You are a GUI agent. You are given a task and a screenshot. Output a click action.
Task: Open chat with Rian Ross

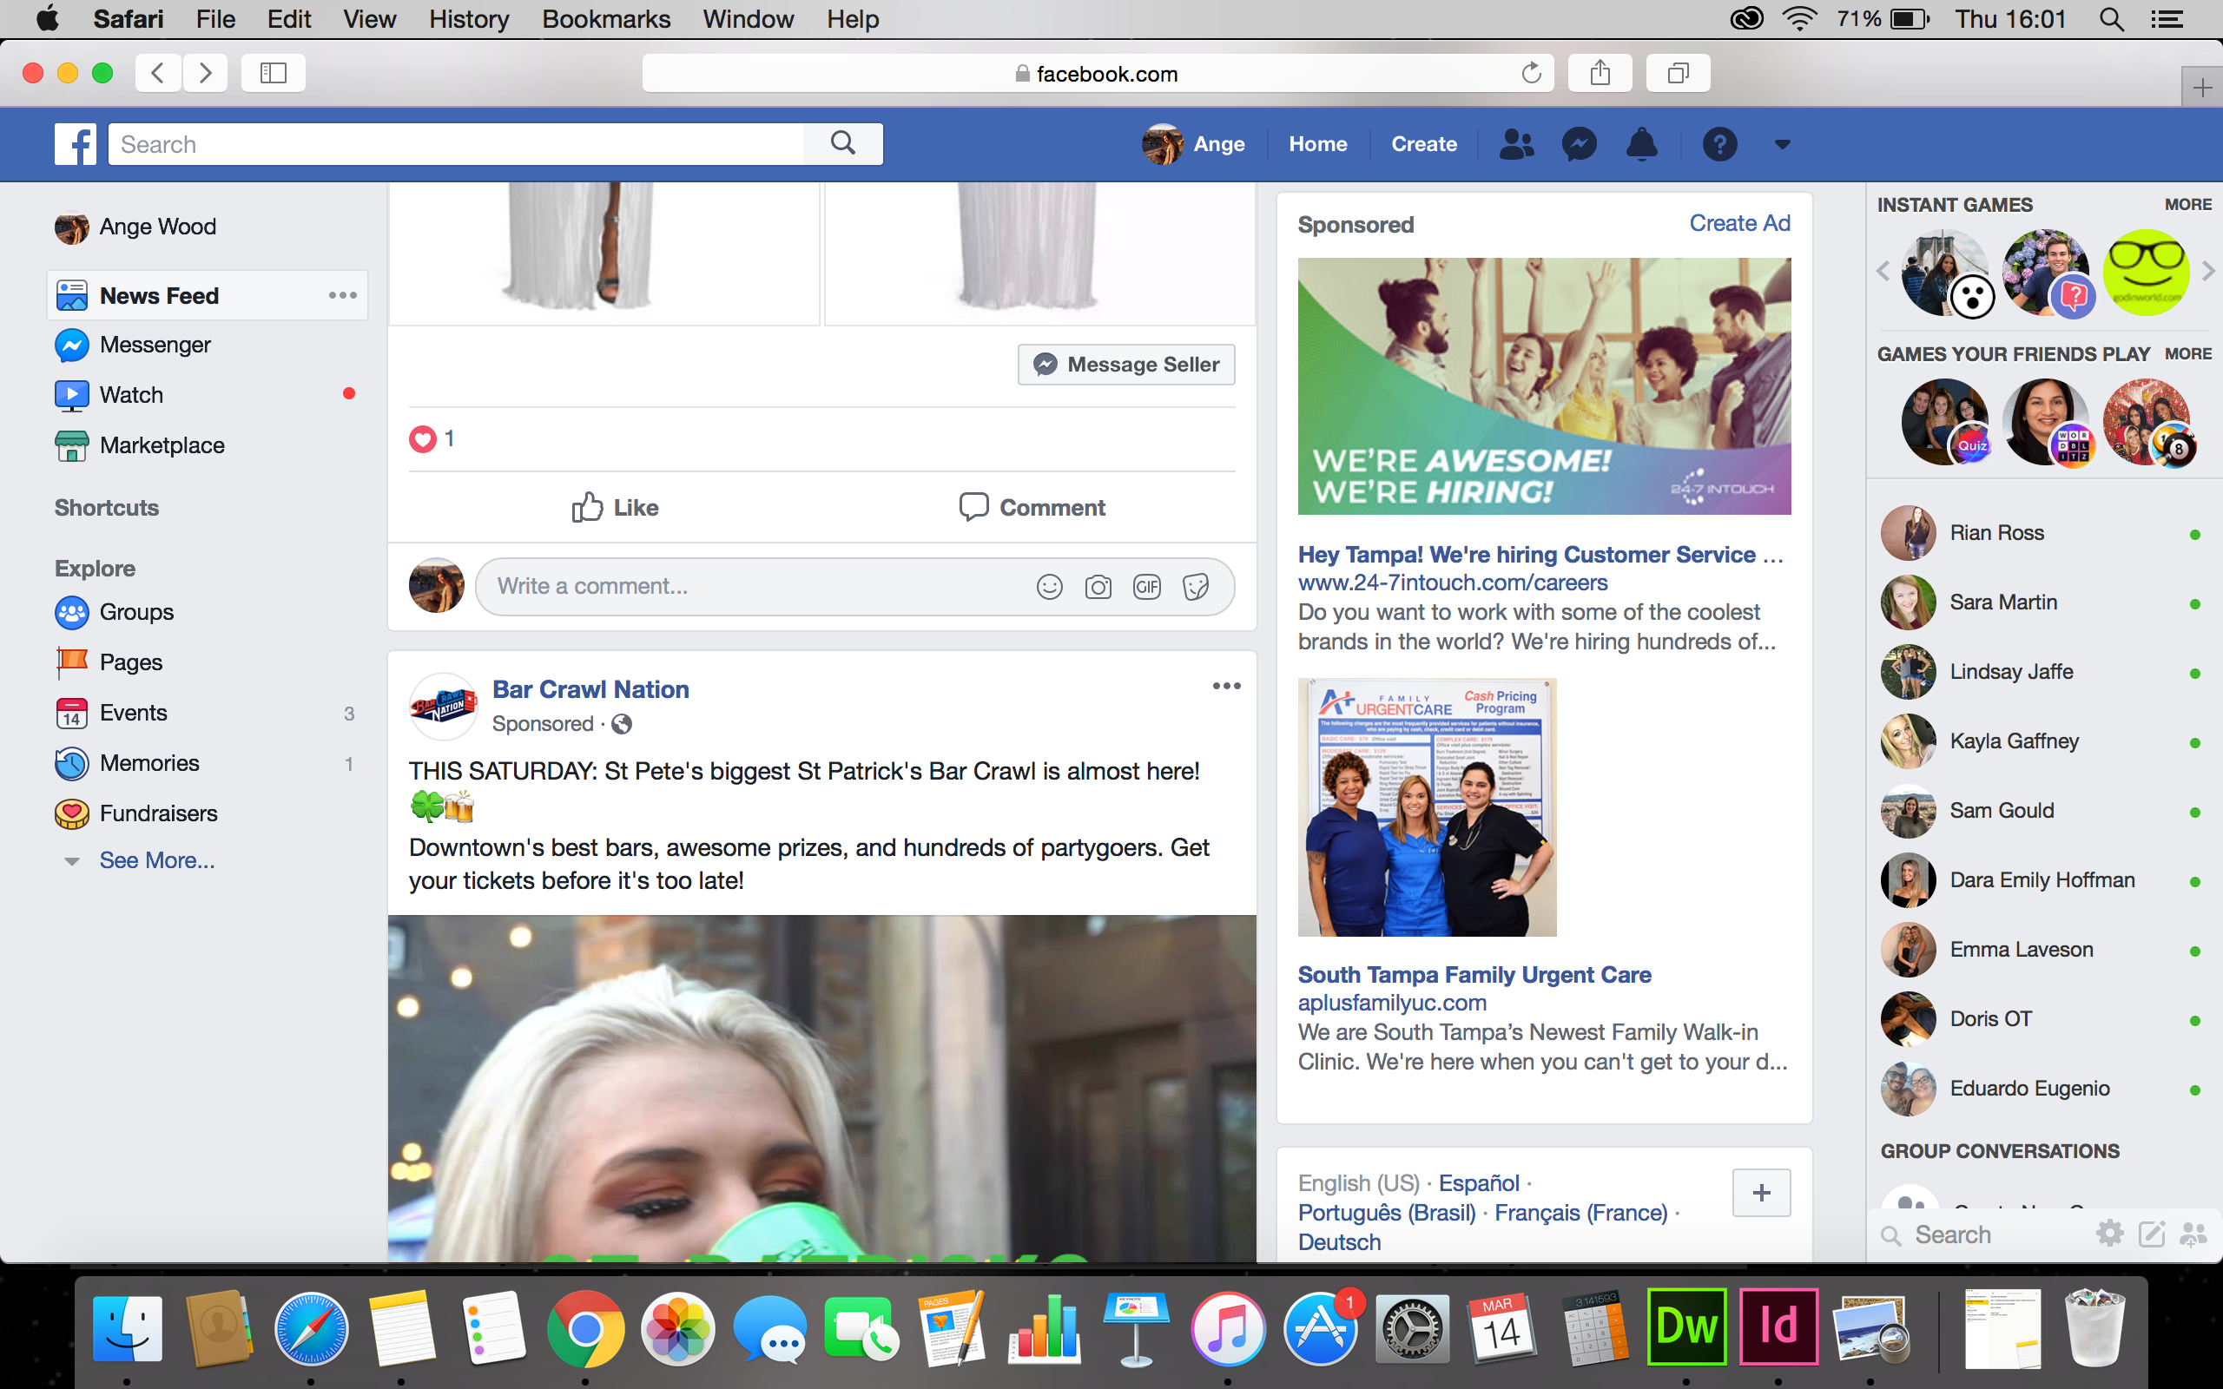coord(2043,533)
